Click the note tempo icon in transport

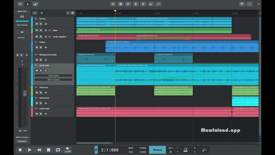[x=204, y=150]
